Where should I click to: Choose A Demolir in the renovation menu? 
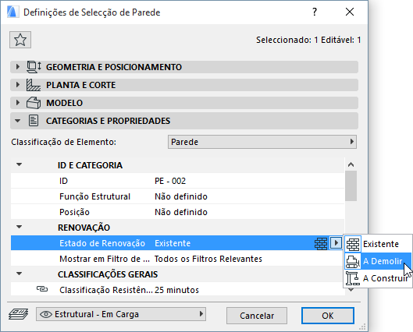378,261
